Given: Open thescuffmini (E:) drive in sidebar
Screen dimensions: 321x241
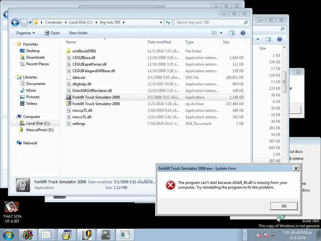Looking at the screenshot, I should point(40,130).
